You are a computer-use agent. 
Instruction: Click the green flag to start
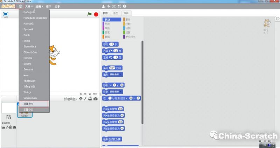tap(90, 14)
